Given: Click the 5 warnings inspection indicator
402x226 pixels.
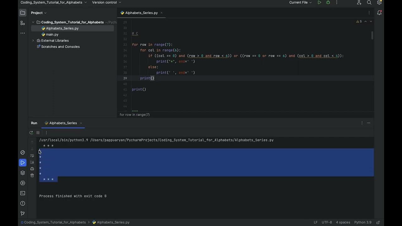Looking at the screenshot, I should pos(359,22).
